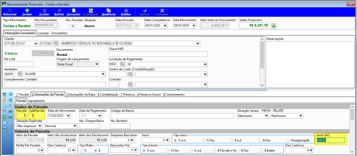Click the Chave NFE input field
Image resolution: width=357 pixels, height=156 pixels.
point(158,54)
